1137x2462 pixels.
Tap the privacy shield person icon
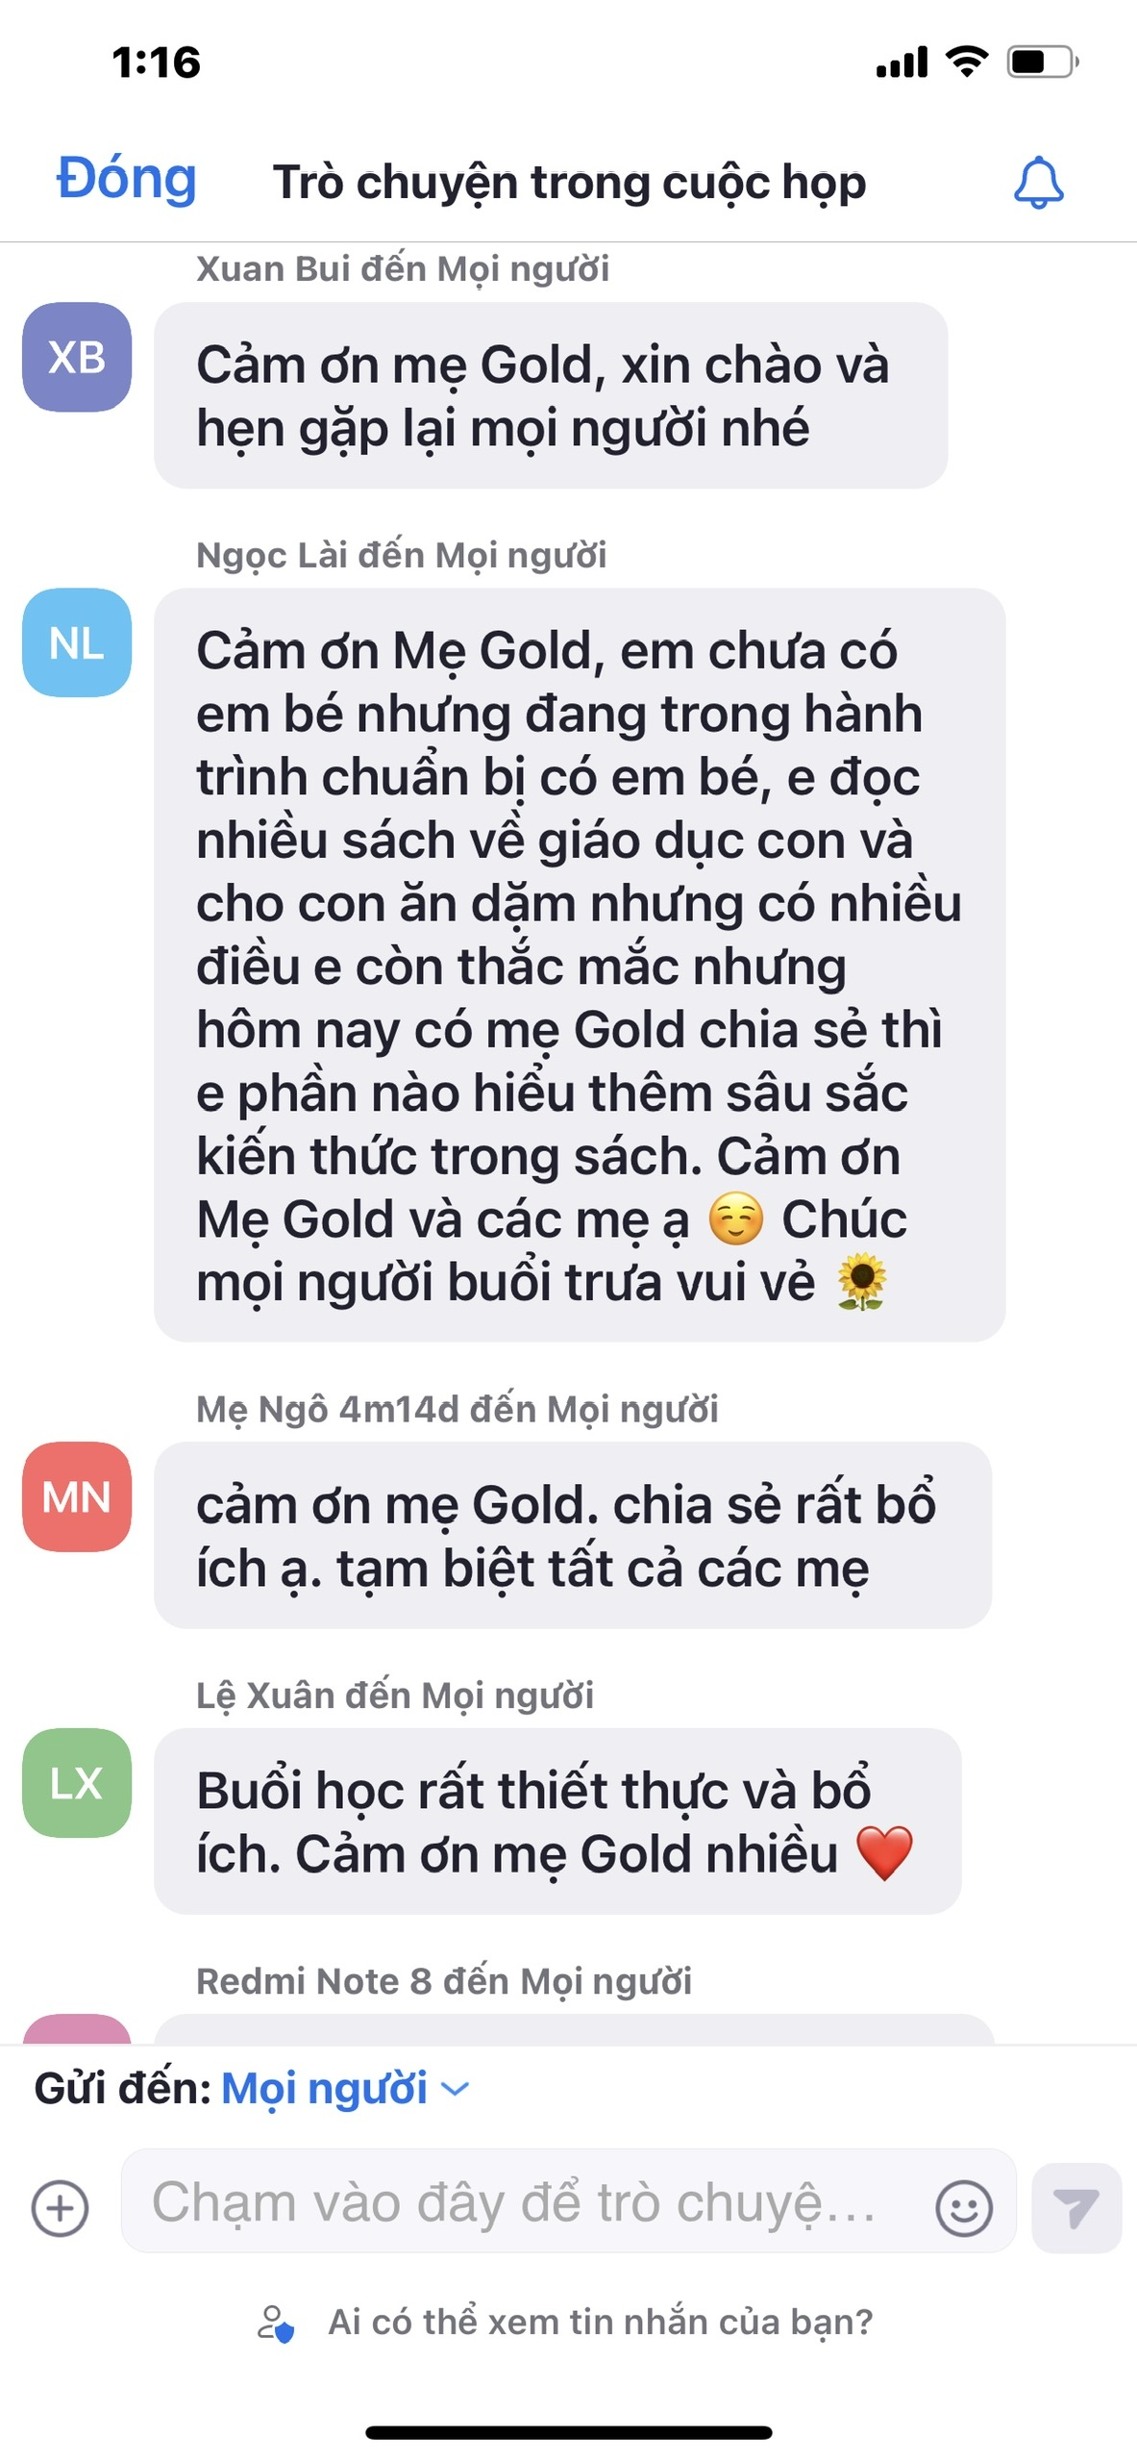(276, 2323)
